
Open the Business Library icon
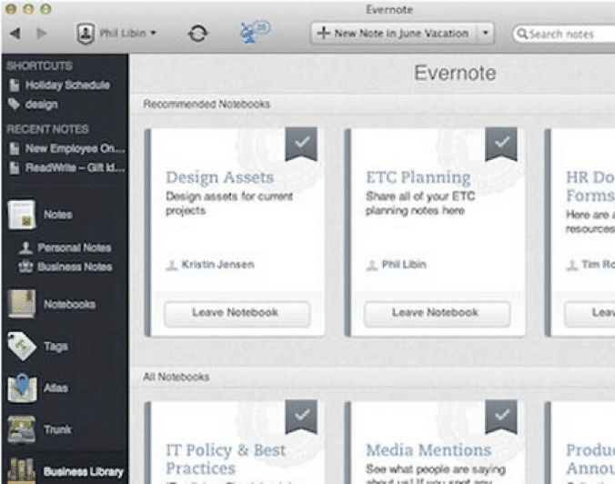22,470
